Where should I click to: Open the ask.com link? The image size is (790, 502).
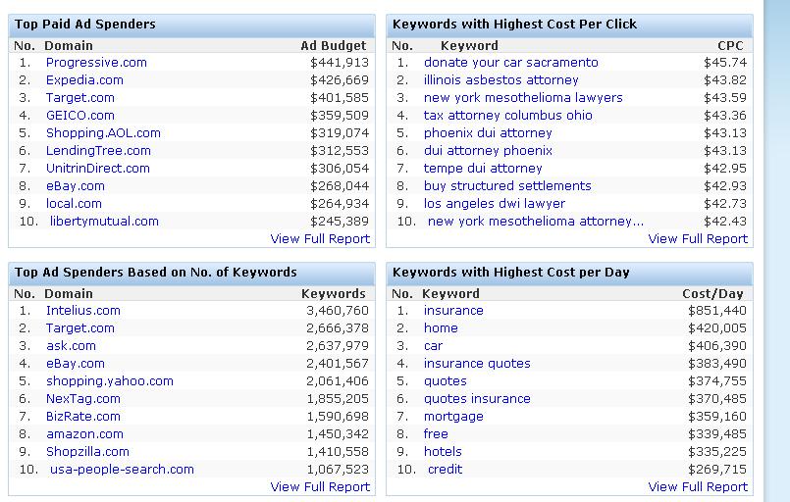tap(71, 346)
